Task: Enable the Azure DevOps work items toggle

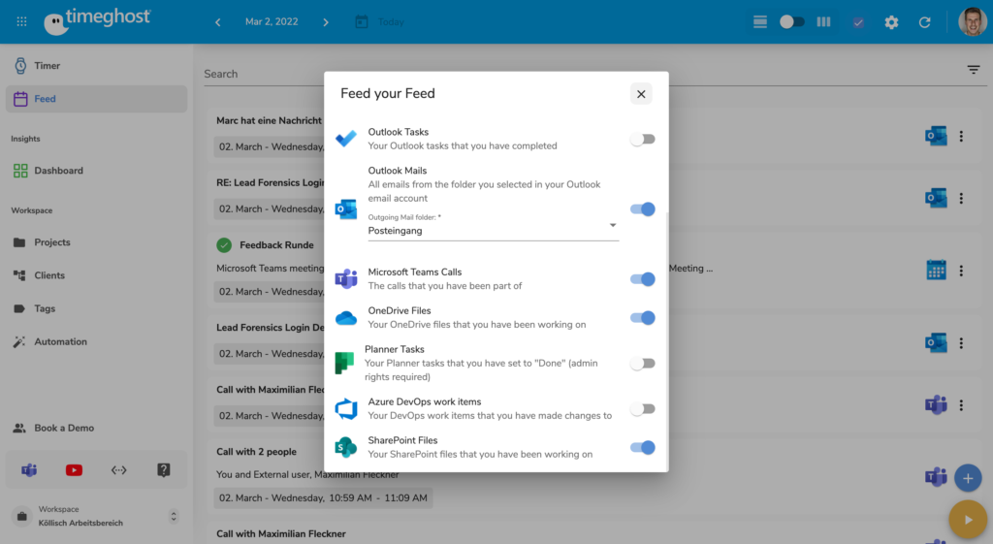Action: tap(642, 409)
